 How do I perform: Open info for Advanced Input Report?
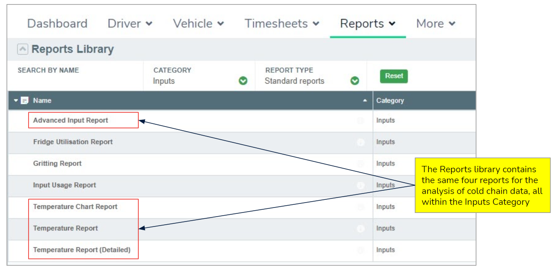click(361, 121)
